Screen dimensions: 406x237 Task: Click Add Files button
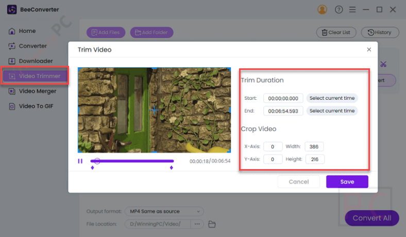click(x=106, y=32)
